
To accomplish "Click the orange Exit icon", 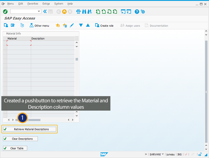I will 64,12.
